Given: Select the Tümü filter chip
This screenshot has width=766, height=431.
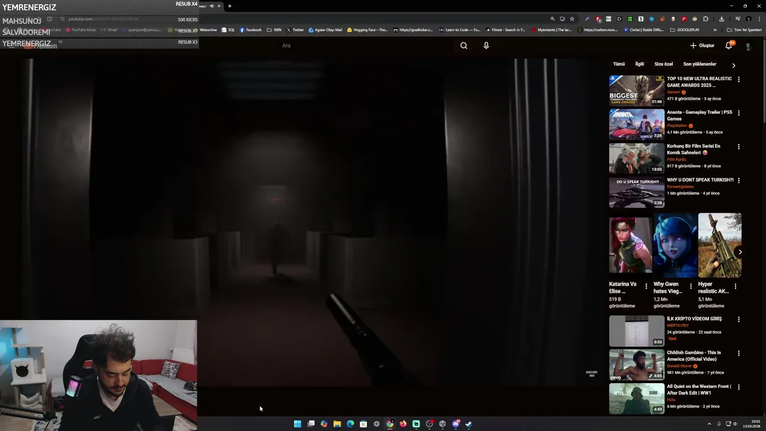Looking at the screenshot, I should (619, 64).
